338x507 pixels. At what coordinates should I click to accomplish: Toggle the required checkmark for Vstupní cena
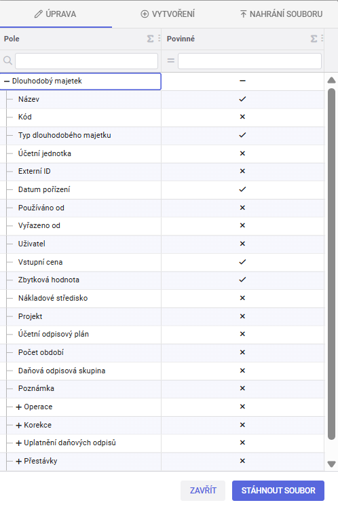click(242, 262)
